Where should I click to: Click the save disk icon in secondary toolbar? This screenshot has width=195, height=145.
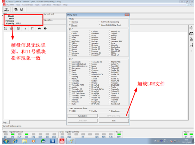[x=18, y=28]
